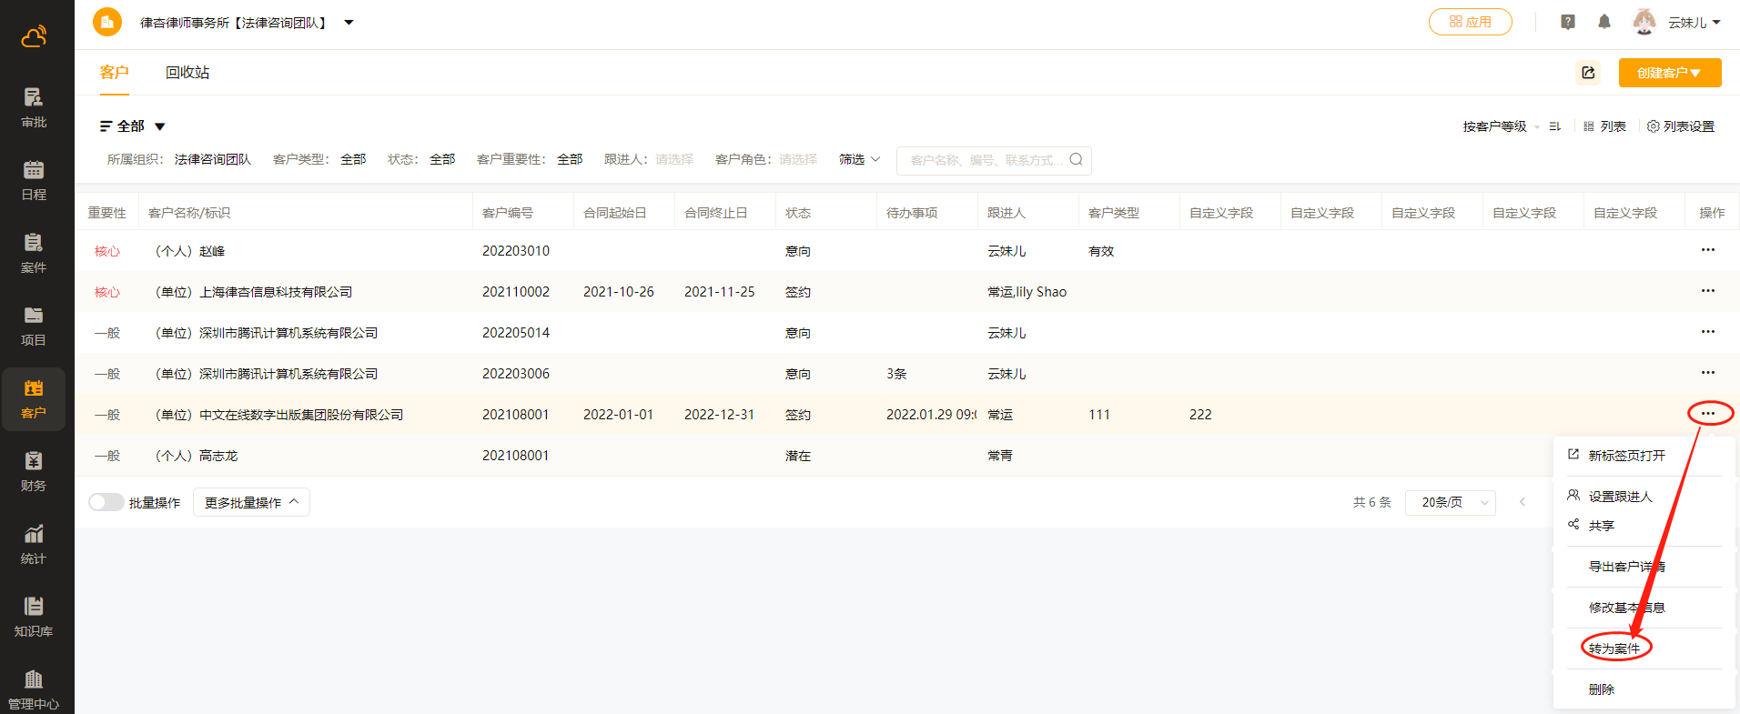Toggle the 批量操作 switch

tap(106, 502)
